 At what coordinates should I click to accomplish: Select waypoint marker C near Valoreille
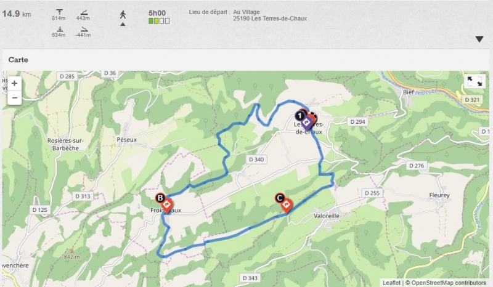286,206
